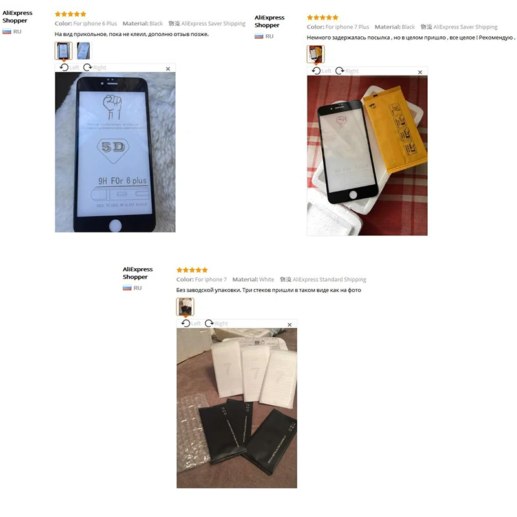Open enlarged photo with yellow package
This screenshot has width=517, height=517.
click(x=367, y=156)
